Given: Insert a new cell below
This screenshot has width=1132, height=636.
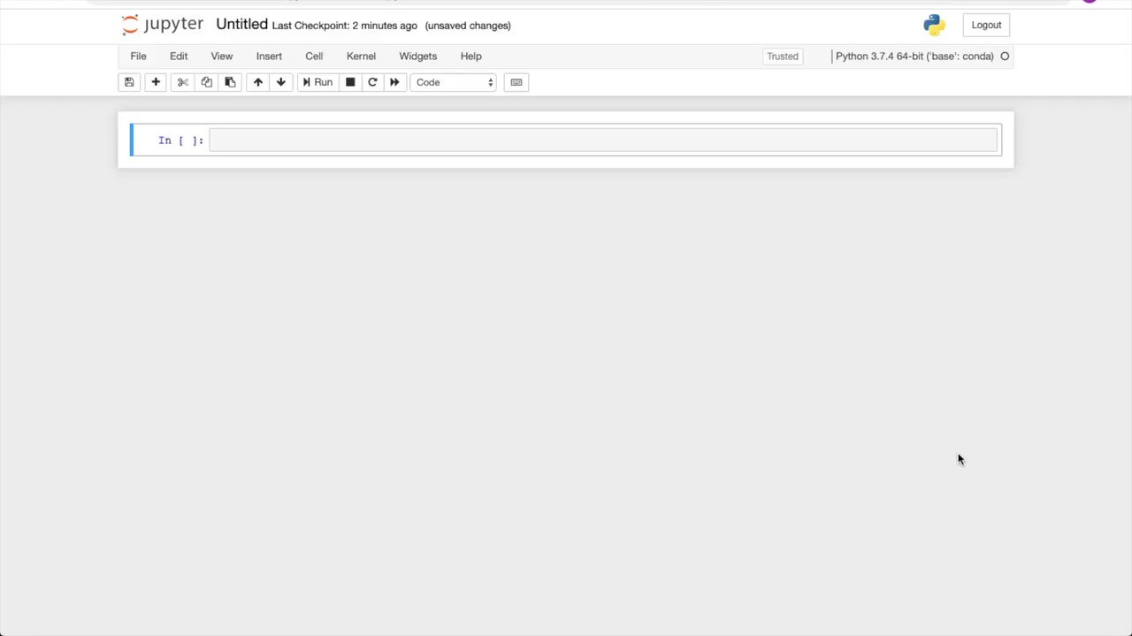Looking at the screenshot, I should (156, 82).
